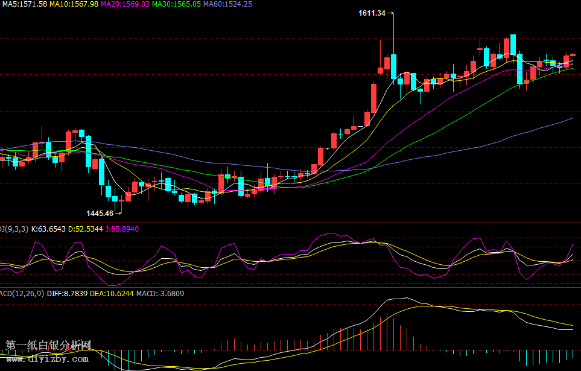Click the magenta MA20:1569.03 label
Screen dimensions: 581x371
tap(125, 4)
